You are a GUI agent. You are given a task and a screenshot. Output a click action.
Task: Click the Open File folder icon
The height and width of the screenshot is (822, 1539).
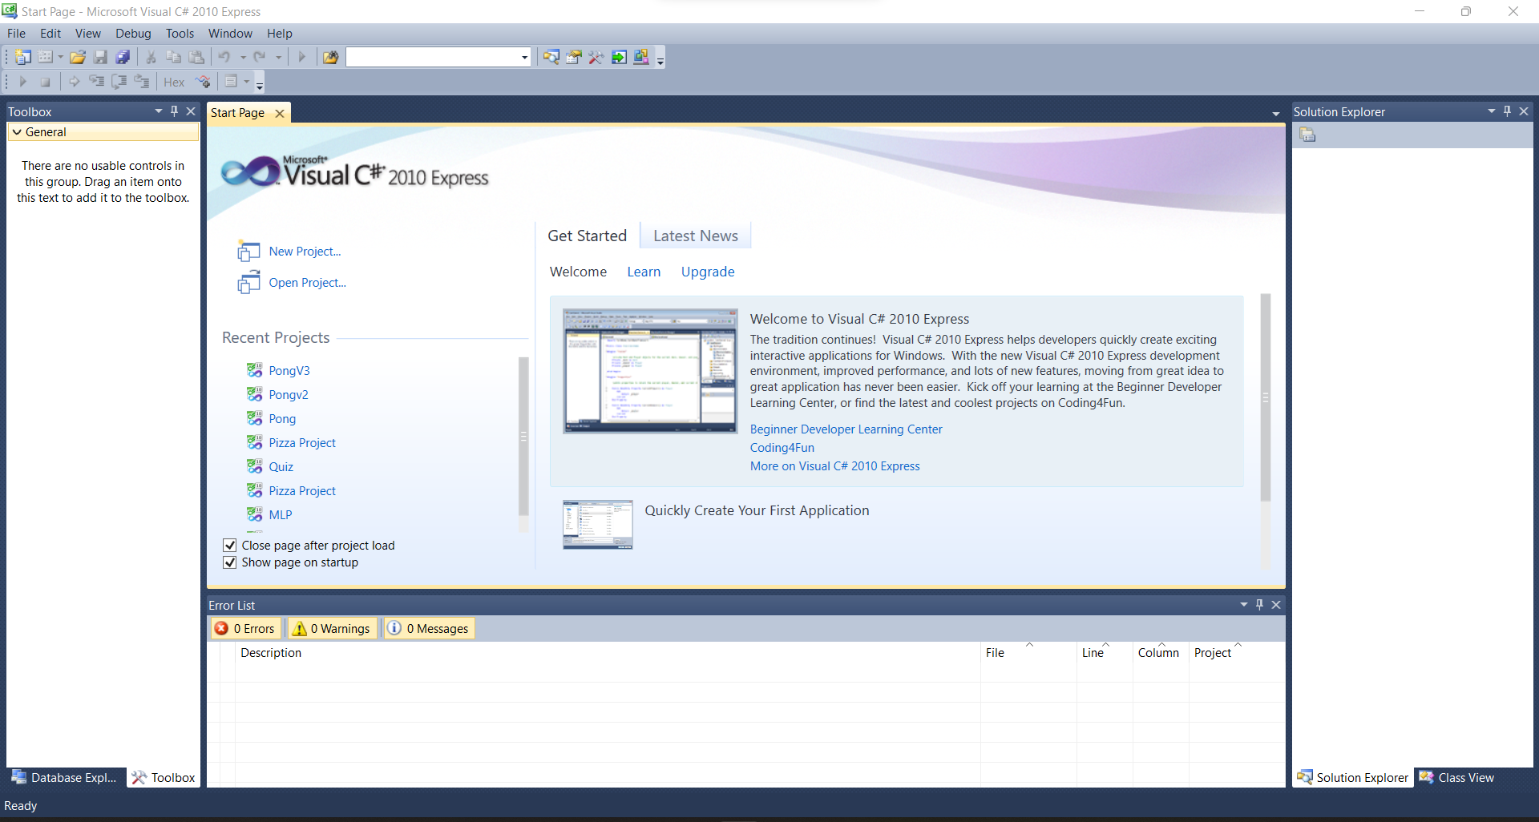click(78, 57)
